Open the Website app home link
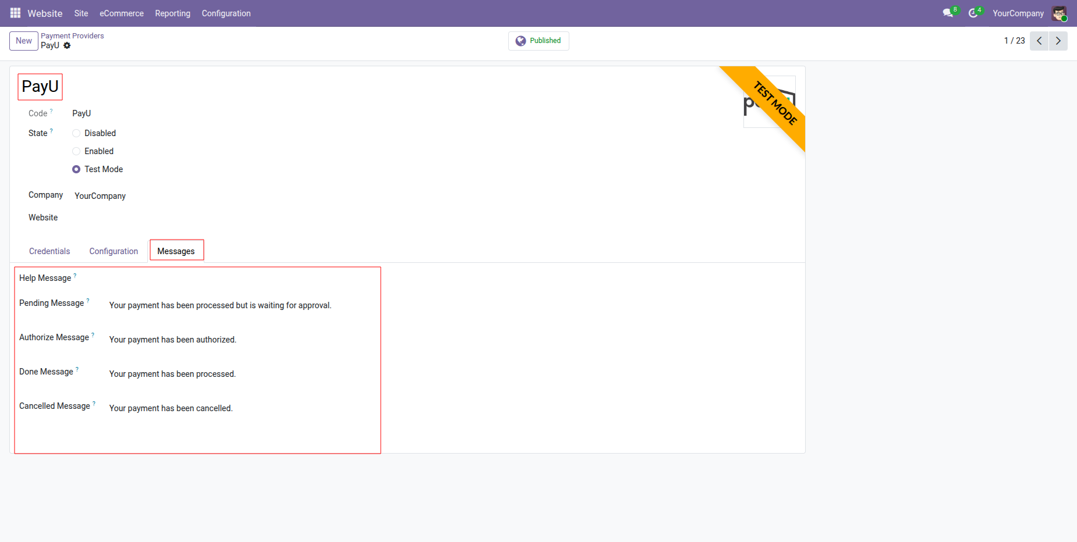 click(x=45, y=13)
